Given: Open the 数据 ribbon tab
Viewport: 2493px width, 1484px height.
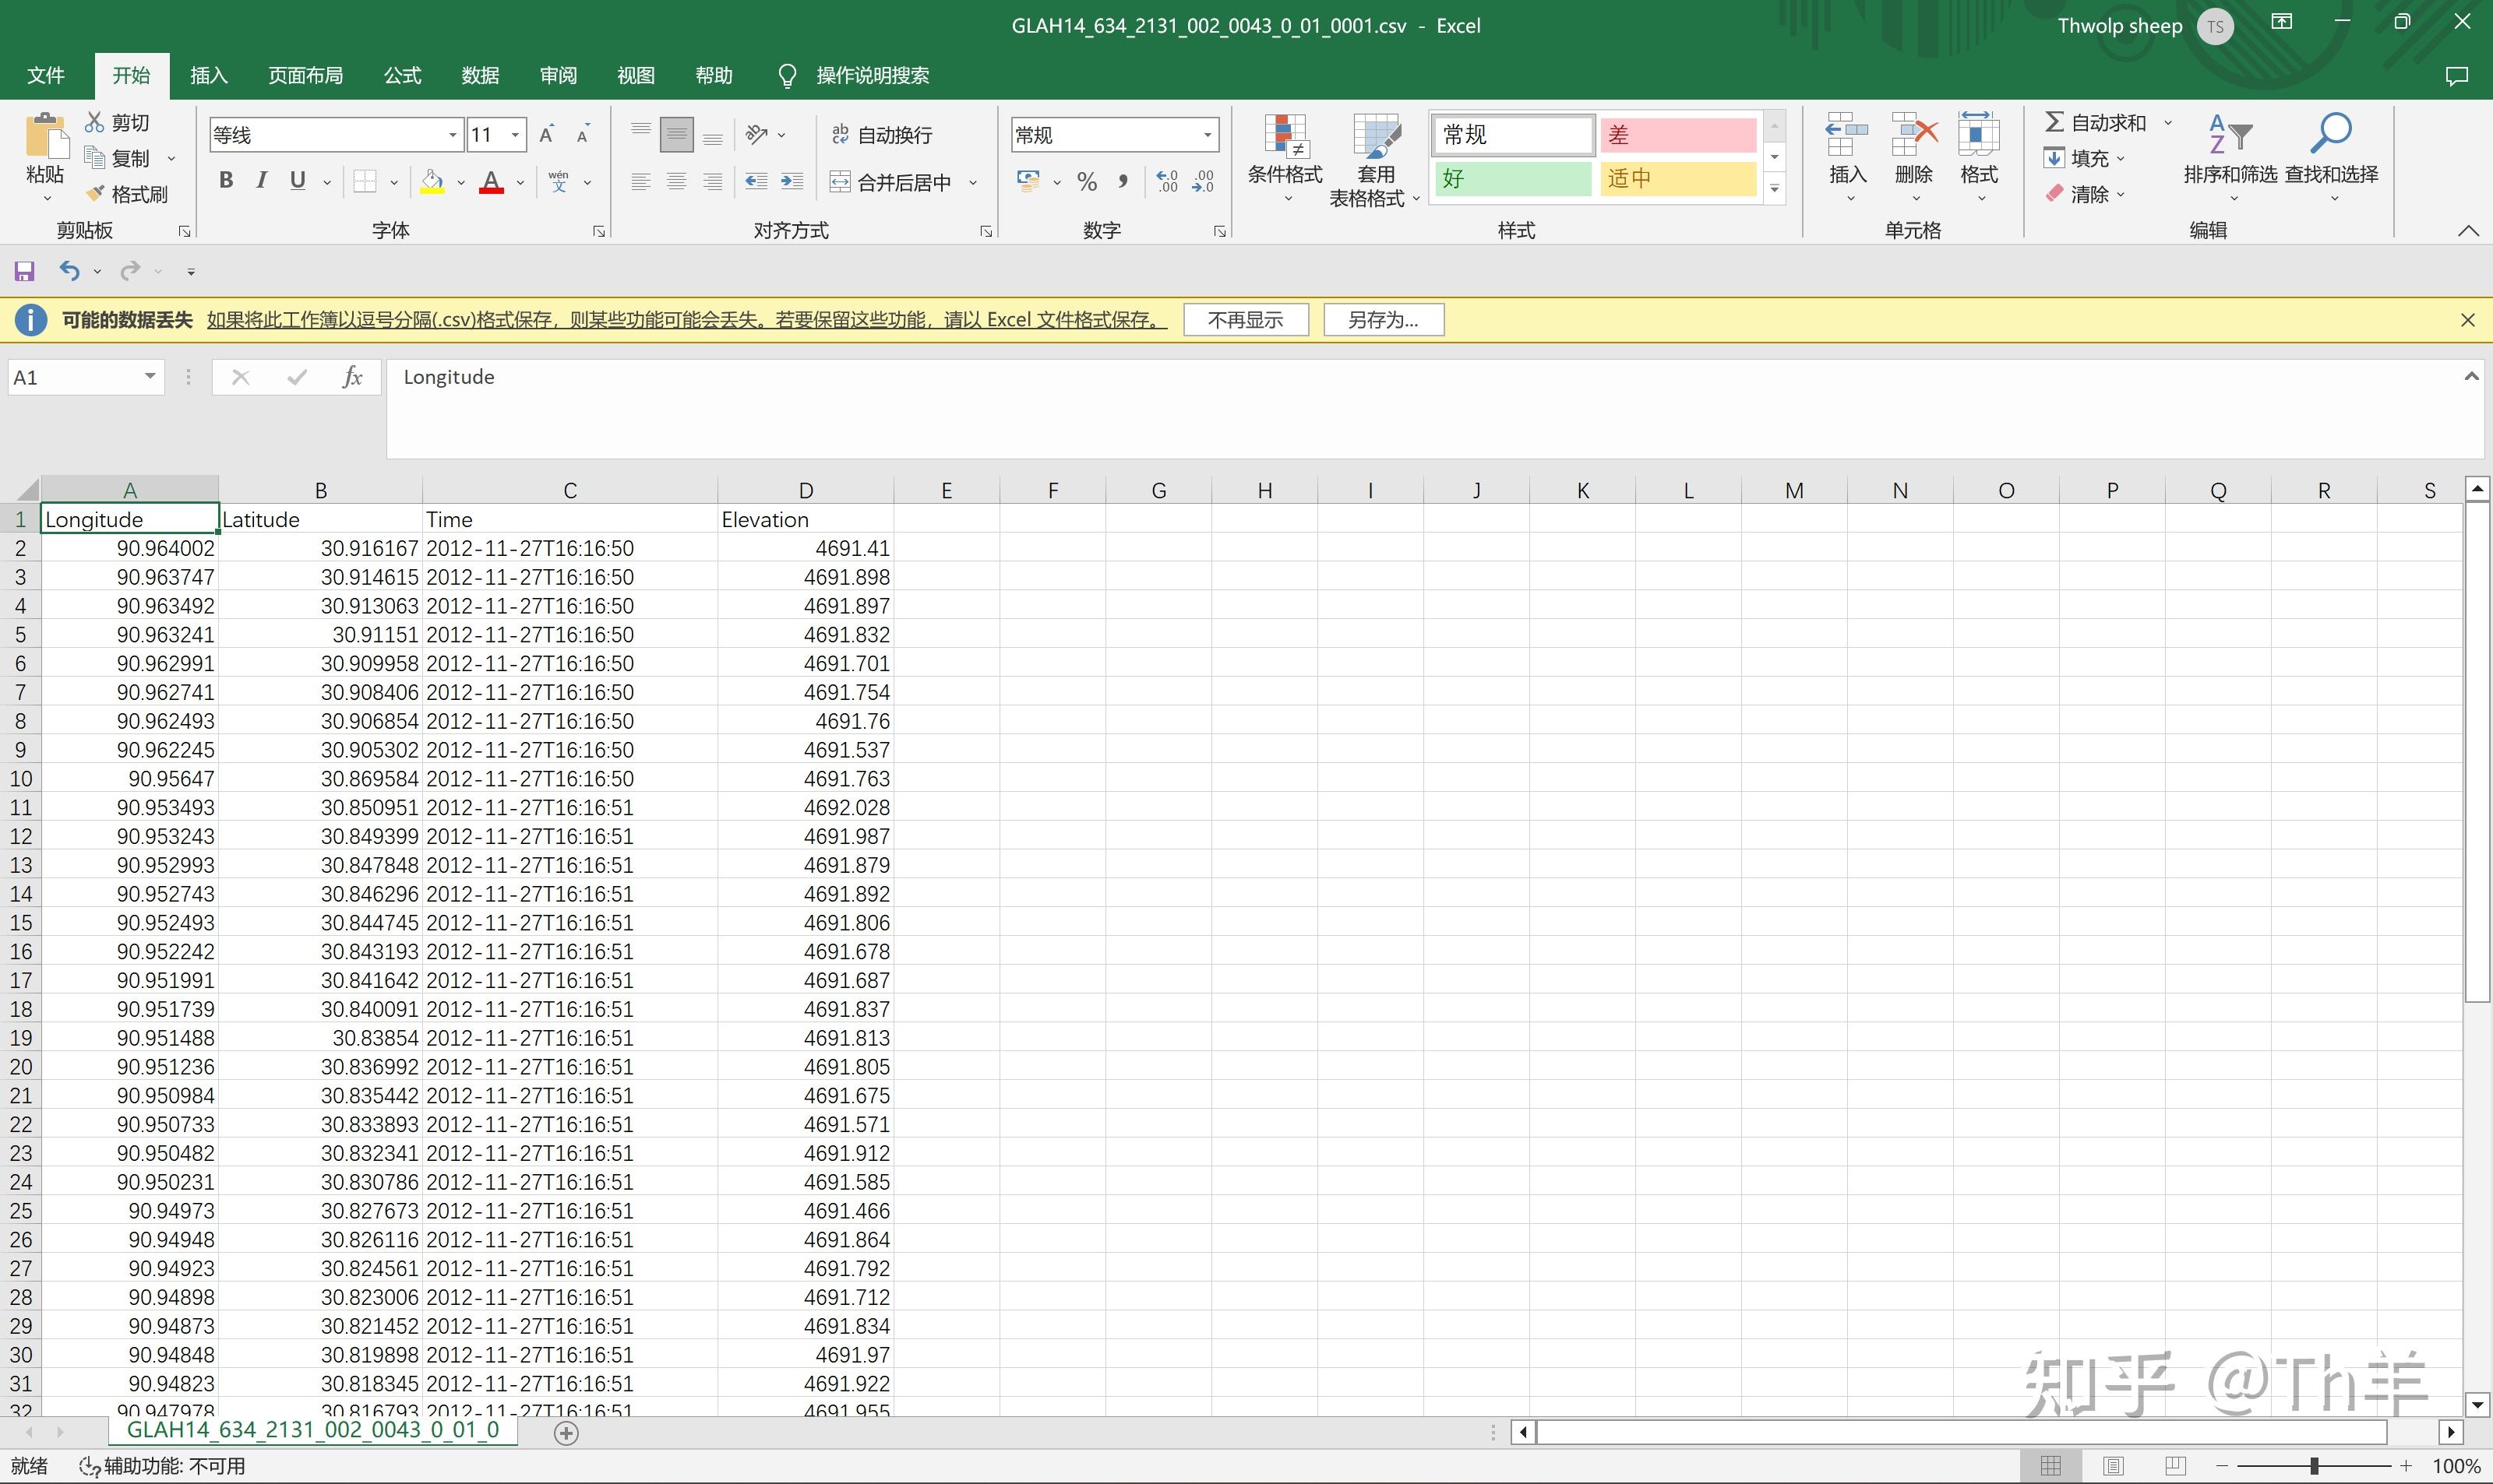Looking at the screenshot, I should point(480,76).
